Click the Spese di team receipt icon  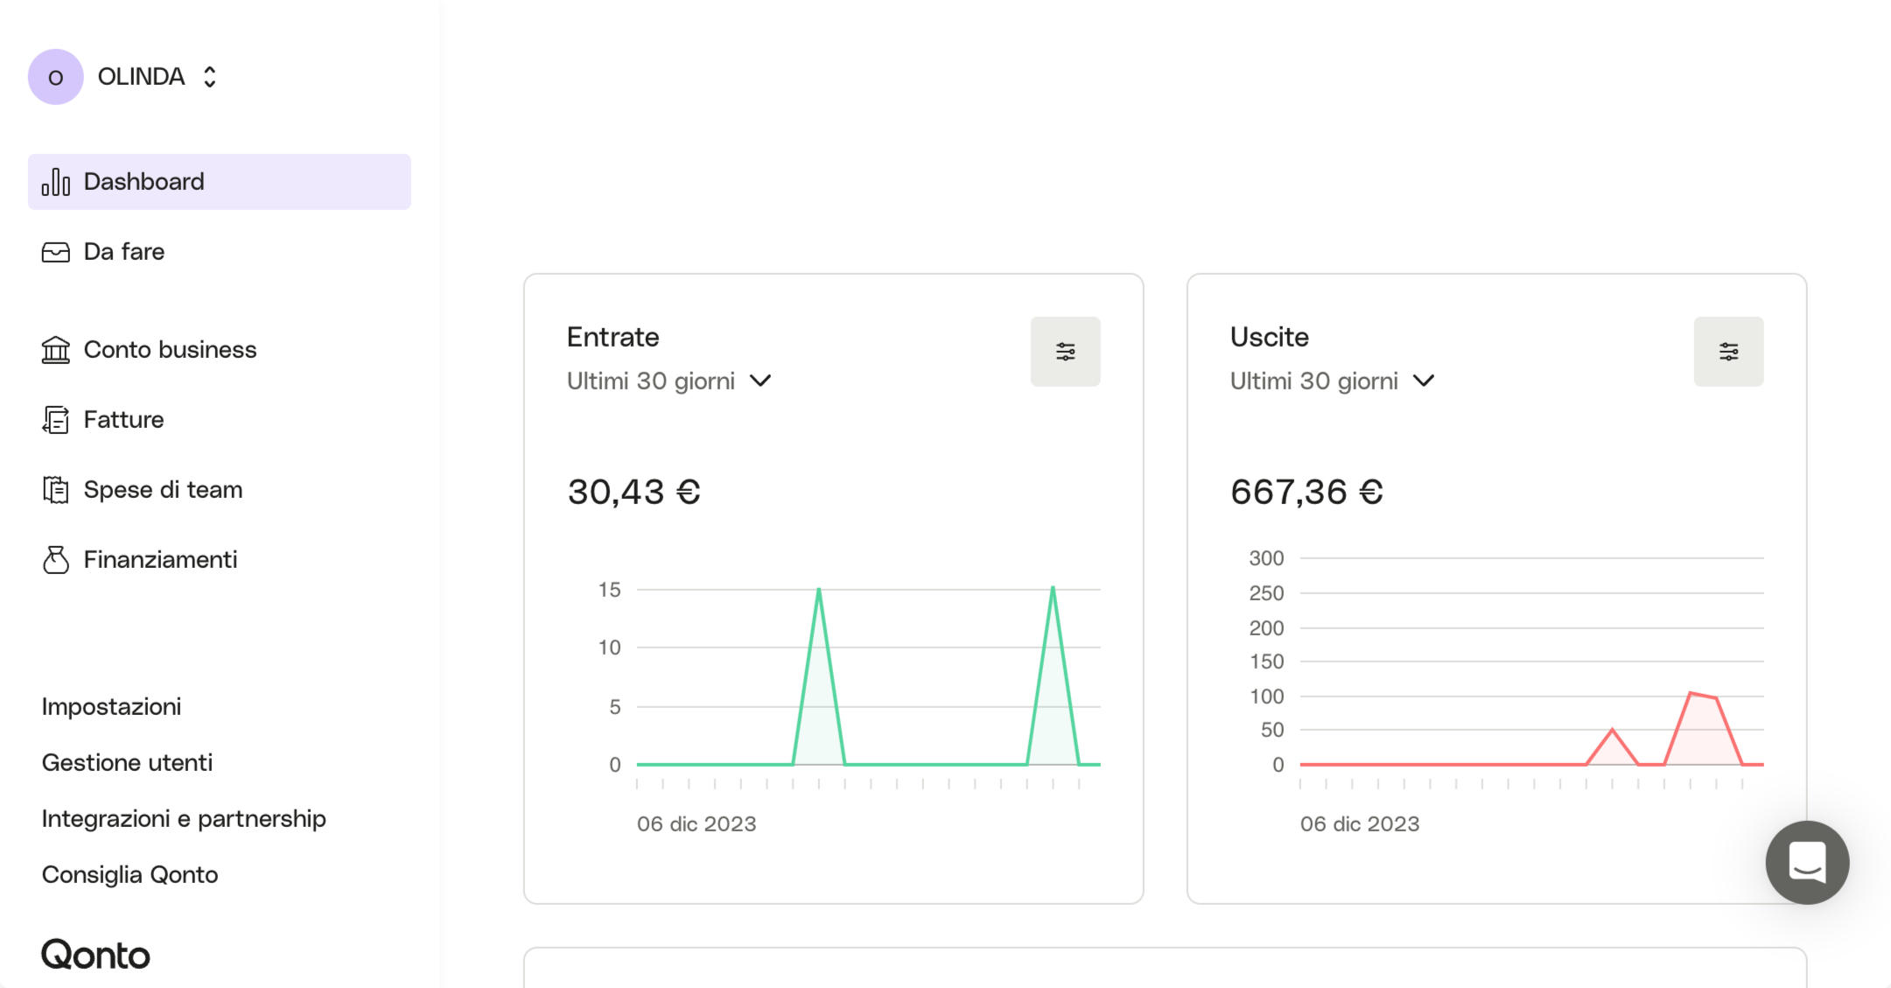click(56, 490)
